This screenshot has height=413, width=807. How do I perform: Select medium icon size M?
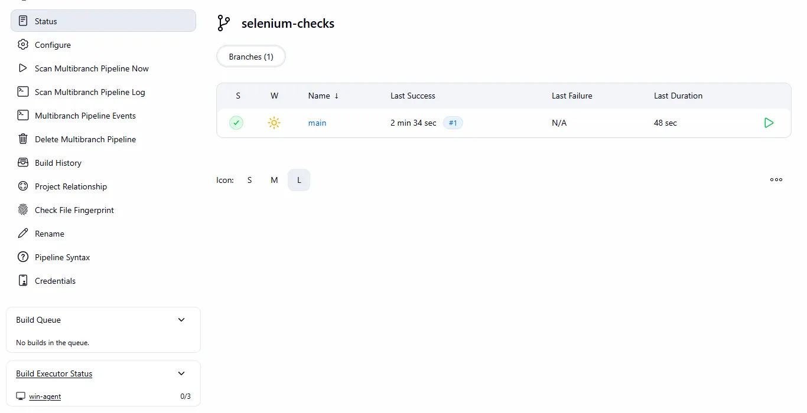click(274, 180)
